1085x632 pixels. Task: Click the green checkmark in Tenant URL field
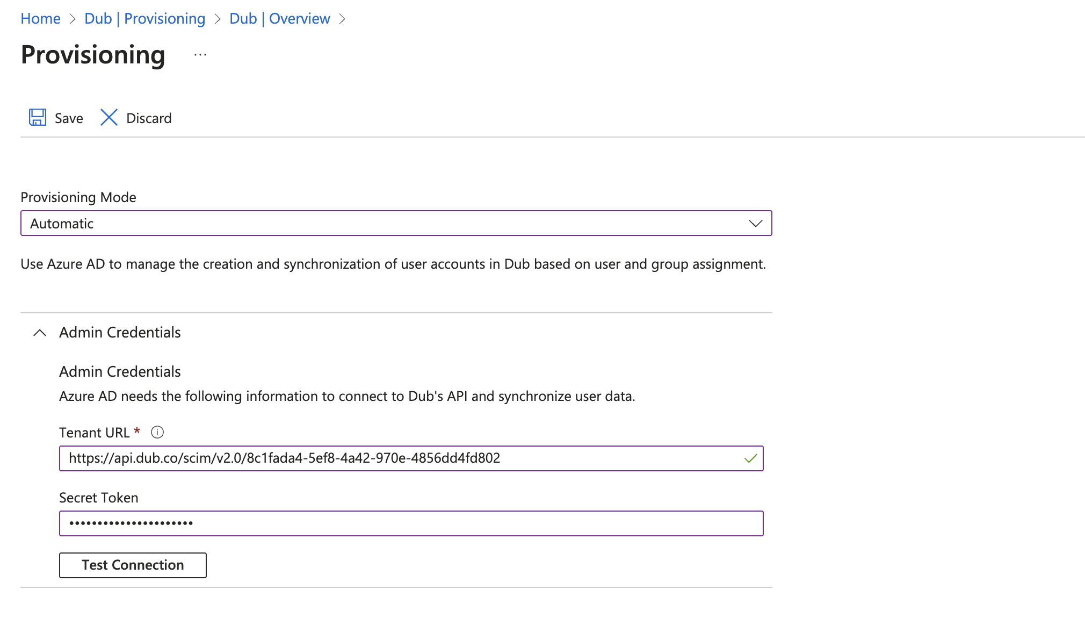[x=750, y=458]
